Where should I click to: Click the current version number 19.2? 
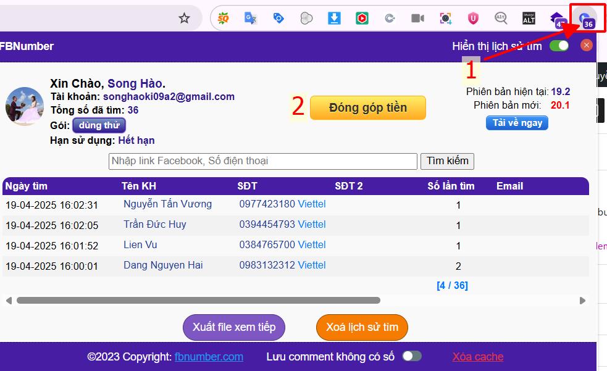[561, 92]
